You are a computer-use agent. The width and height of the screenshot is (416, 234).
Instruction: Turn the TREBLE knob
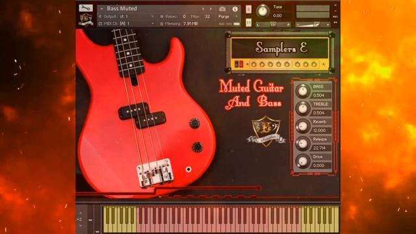[302, 109]
